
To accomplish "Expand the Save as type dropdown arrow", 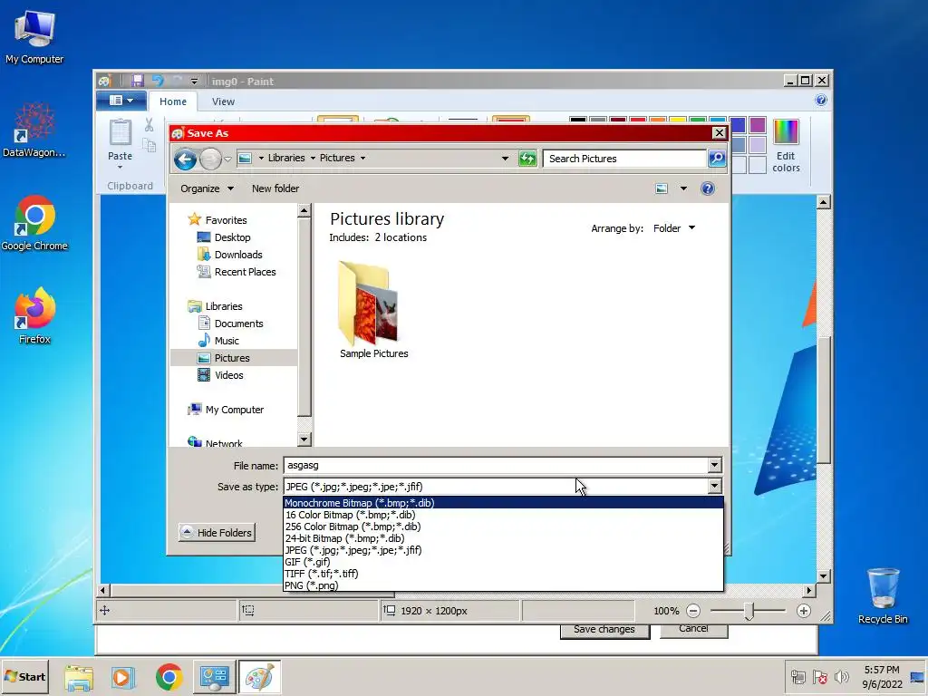I will click(x=714, y=487).
